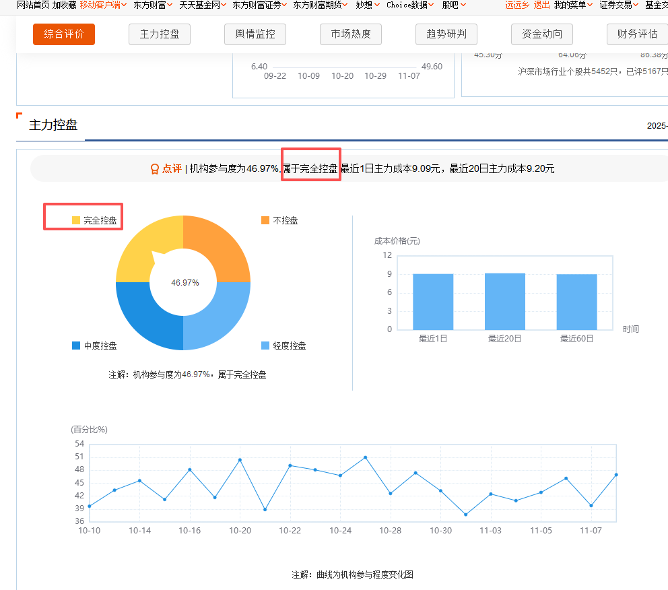
Task: Toggle the orange 不控盘 legend item
Action: pyautogui.click(x=279, y=220)
